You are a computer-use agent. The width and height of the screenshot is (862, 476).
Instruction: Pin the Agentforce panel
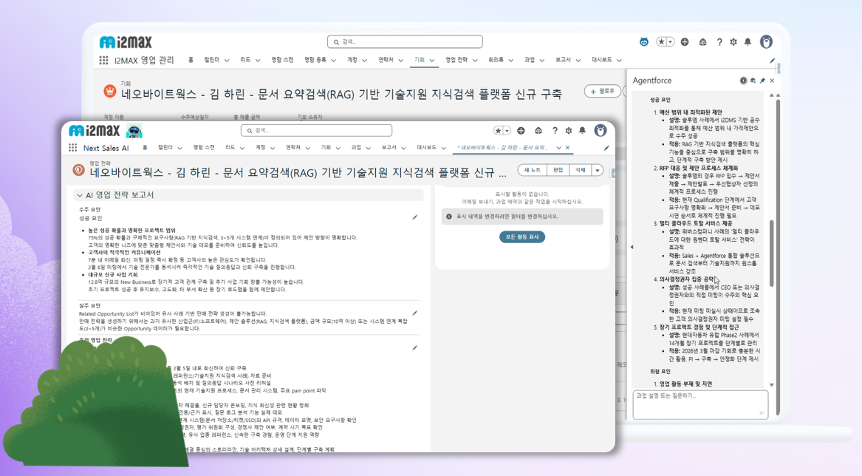tap(762, 81)
